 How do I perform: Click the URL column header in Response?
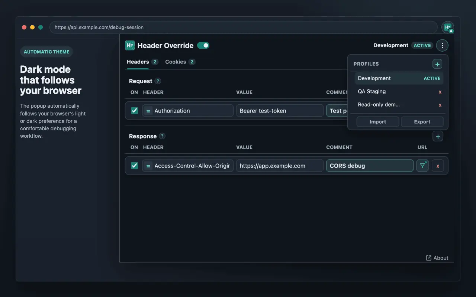[x=422, y=147]
